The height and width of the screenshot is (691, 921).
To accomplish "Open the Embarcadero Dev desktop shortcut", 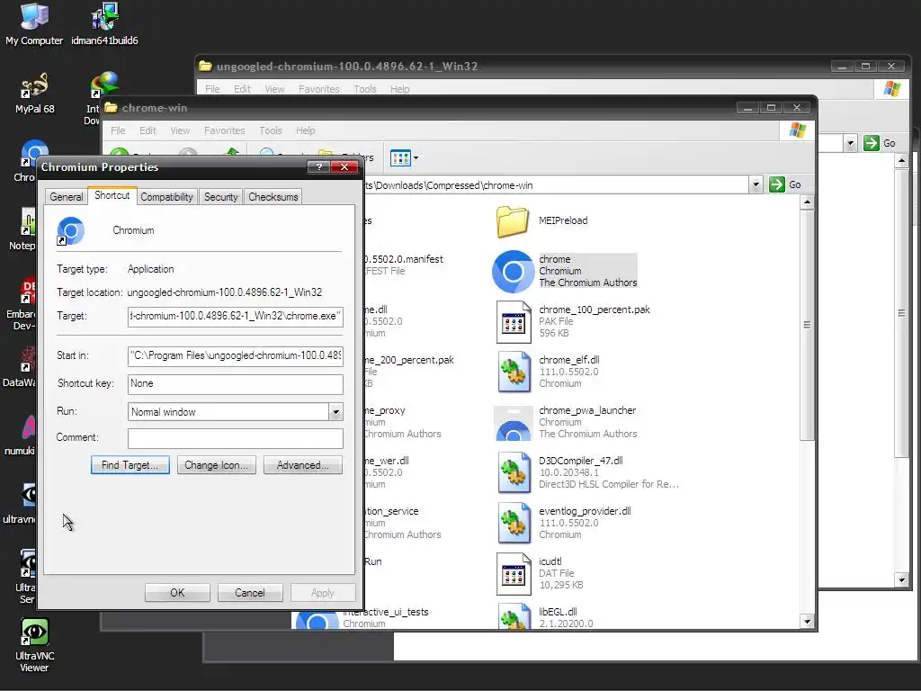I will click(x=23, y=302).
